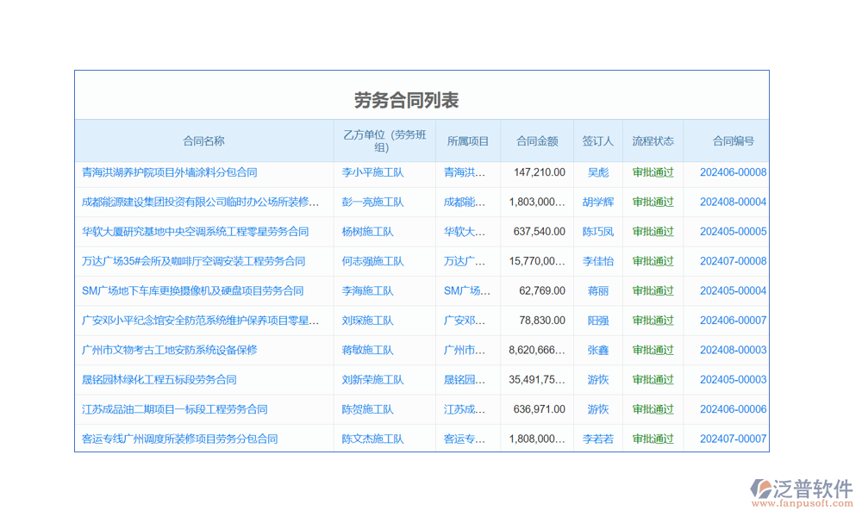Screen dimensions: 862x517
Task: Open 华软大厦研究基地中央空调系统工程零星劳务合同
Action: point(195,232)
